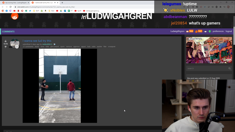235x132 pixels.
Task: Open the Google Drive bookmark
Action: (x=61, y=11)
